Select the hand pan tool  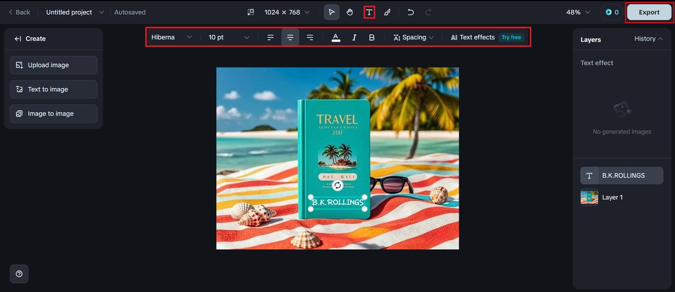[x=350, y=12]
